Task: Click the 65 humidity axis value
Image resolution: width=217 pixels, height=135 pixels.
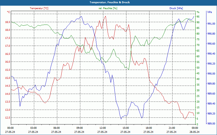Action: [198, 51]
